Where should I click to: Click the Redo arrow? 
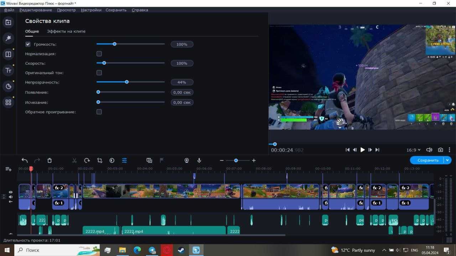click(37, 160)
